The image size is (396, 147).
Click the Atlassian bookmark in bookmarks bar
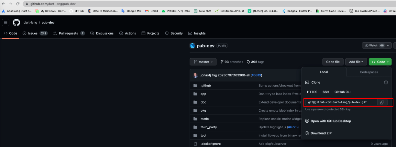pyautogui.click(x=17, y=11)
